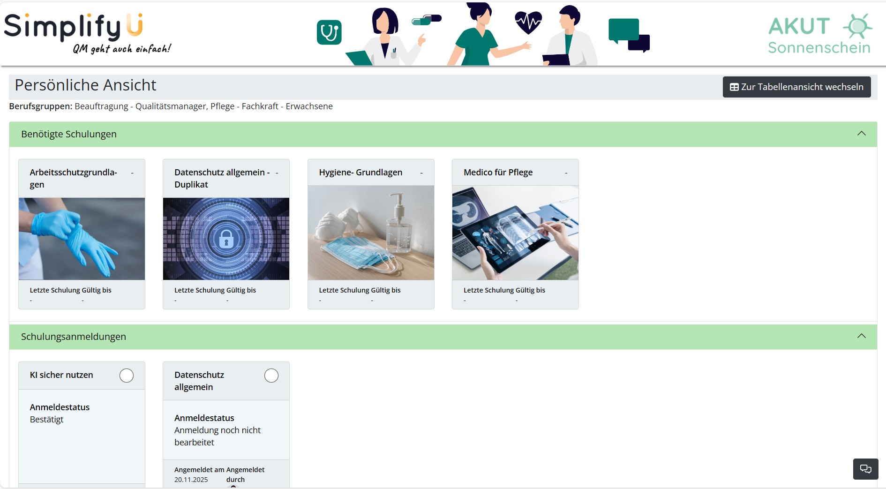Click the AKUT Sonnenschein logo
The height and width of the screenshot is (489, 886).
[x=819, y=35]
